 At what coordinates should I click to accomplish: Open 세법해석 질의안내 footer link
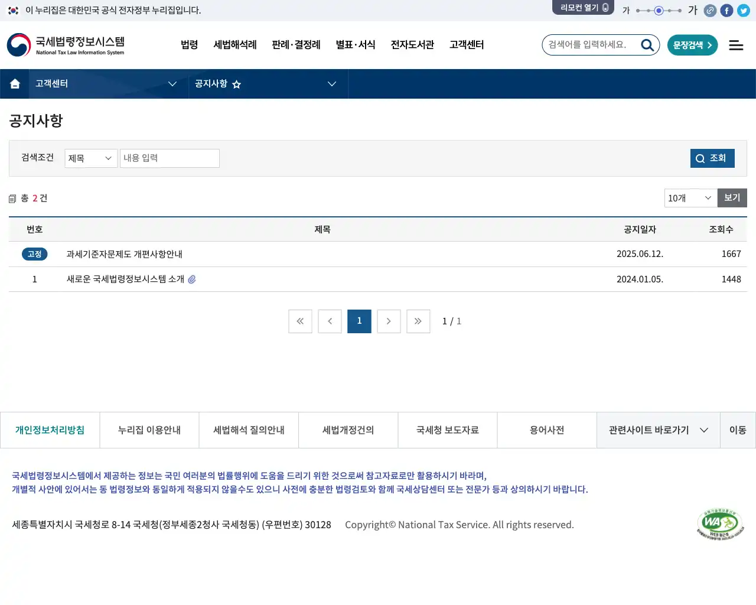[249, 430]
